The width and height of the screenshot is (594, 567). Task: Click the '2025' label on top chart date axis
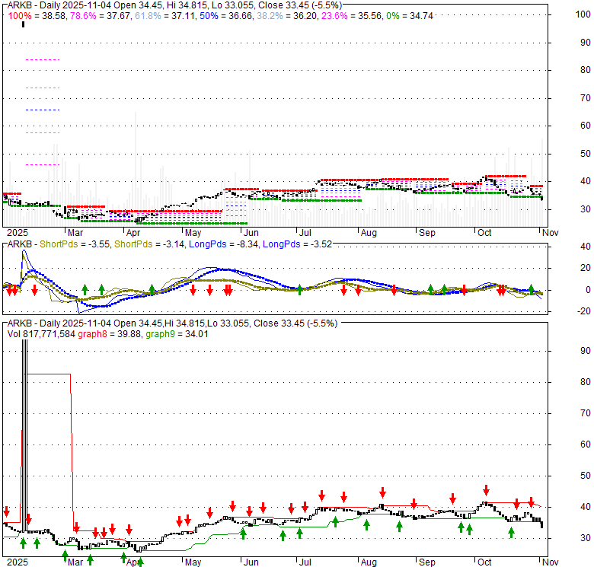[x=18, y=232]
